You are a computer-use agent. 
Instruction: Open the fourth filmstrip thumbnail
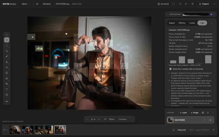click(49, 130)
